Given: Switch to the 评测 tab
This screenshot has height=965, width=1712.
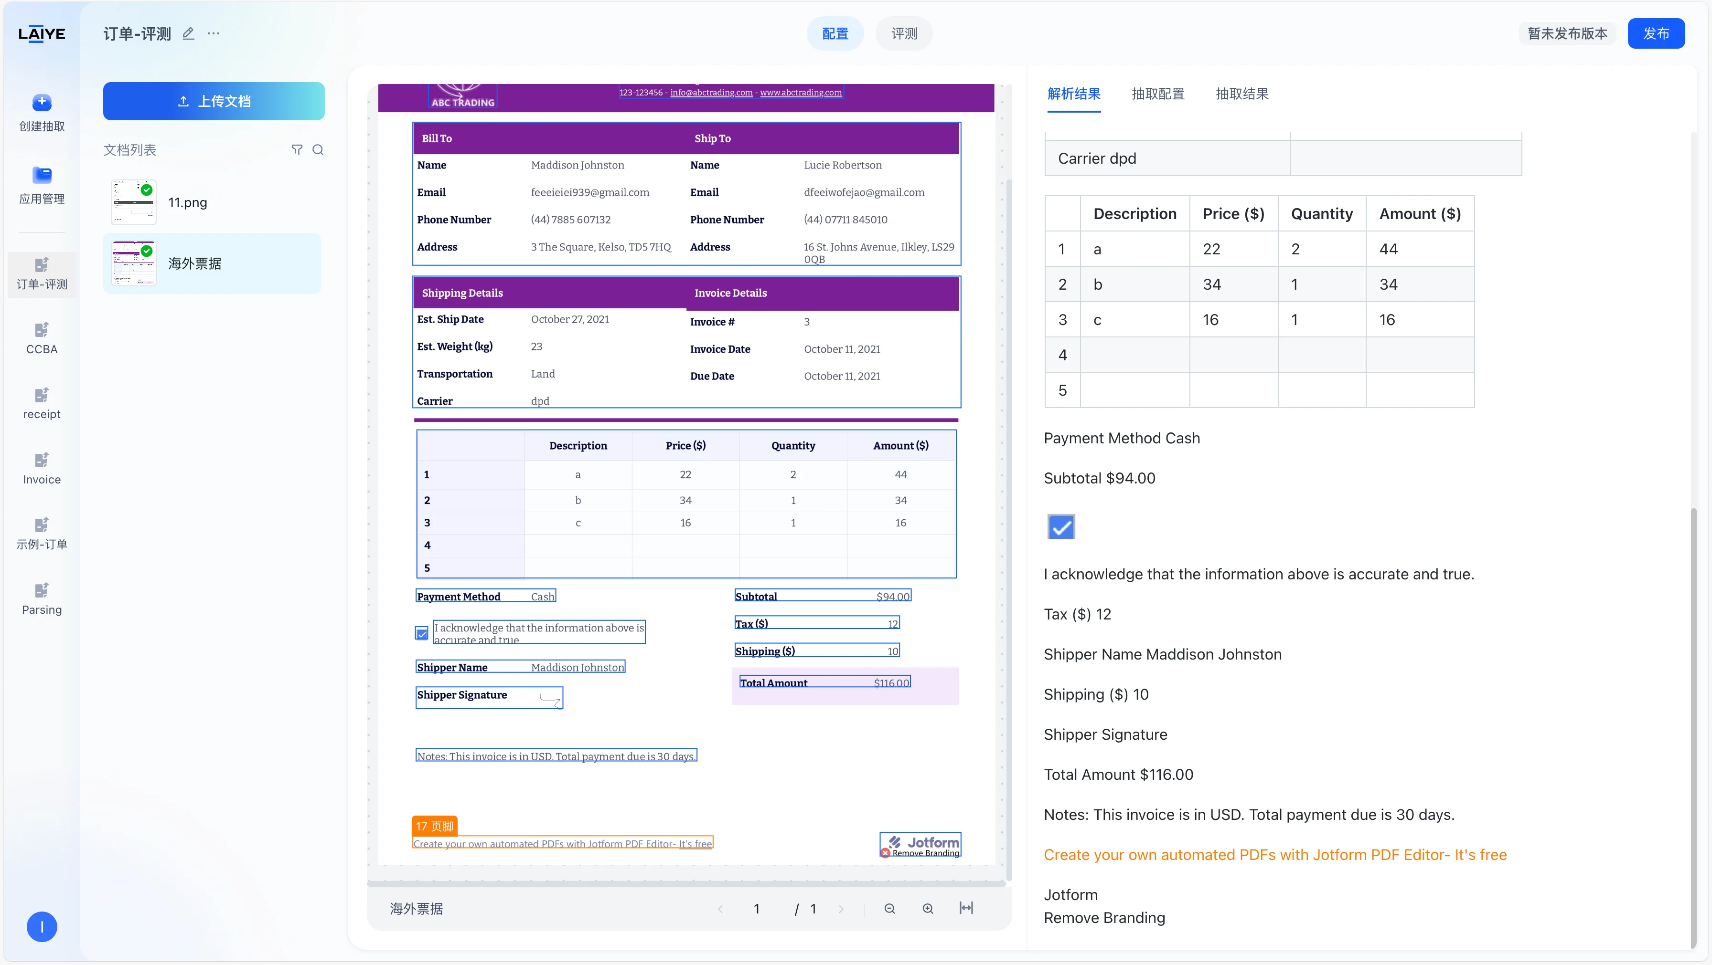Looking at the screenshot, I should 904,33.
